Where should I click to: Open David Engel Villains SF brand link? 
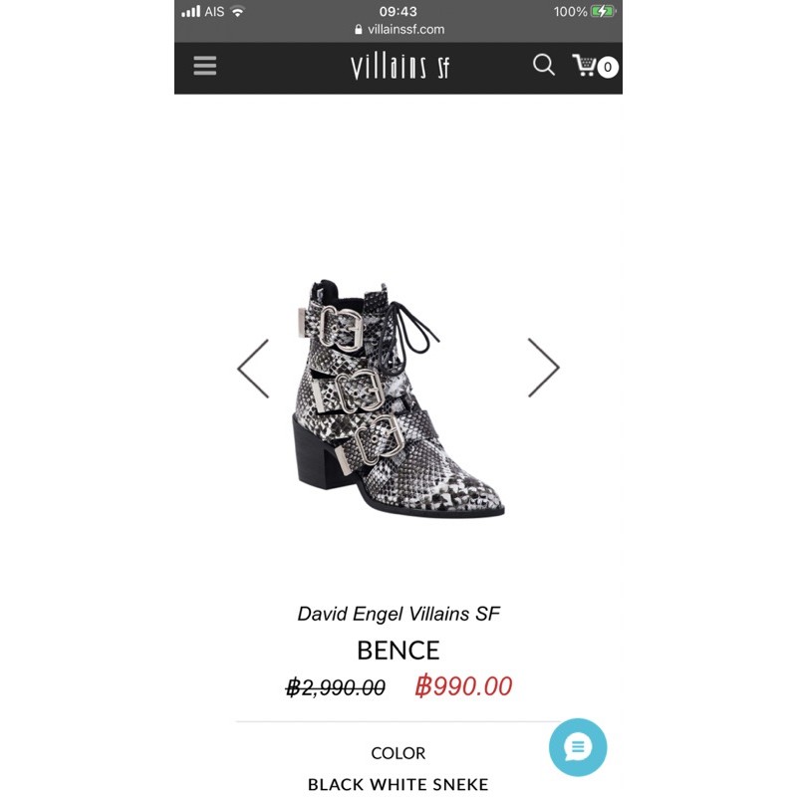coord(398,614)
